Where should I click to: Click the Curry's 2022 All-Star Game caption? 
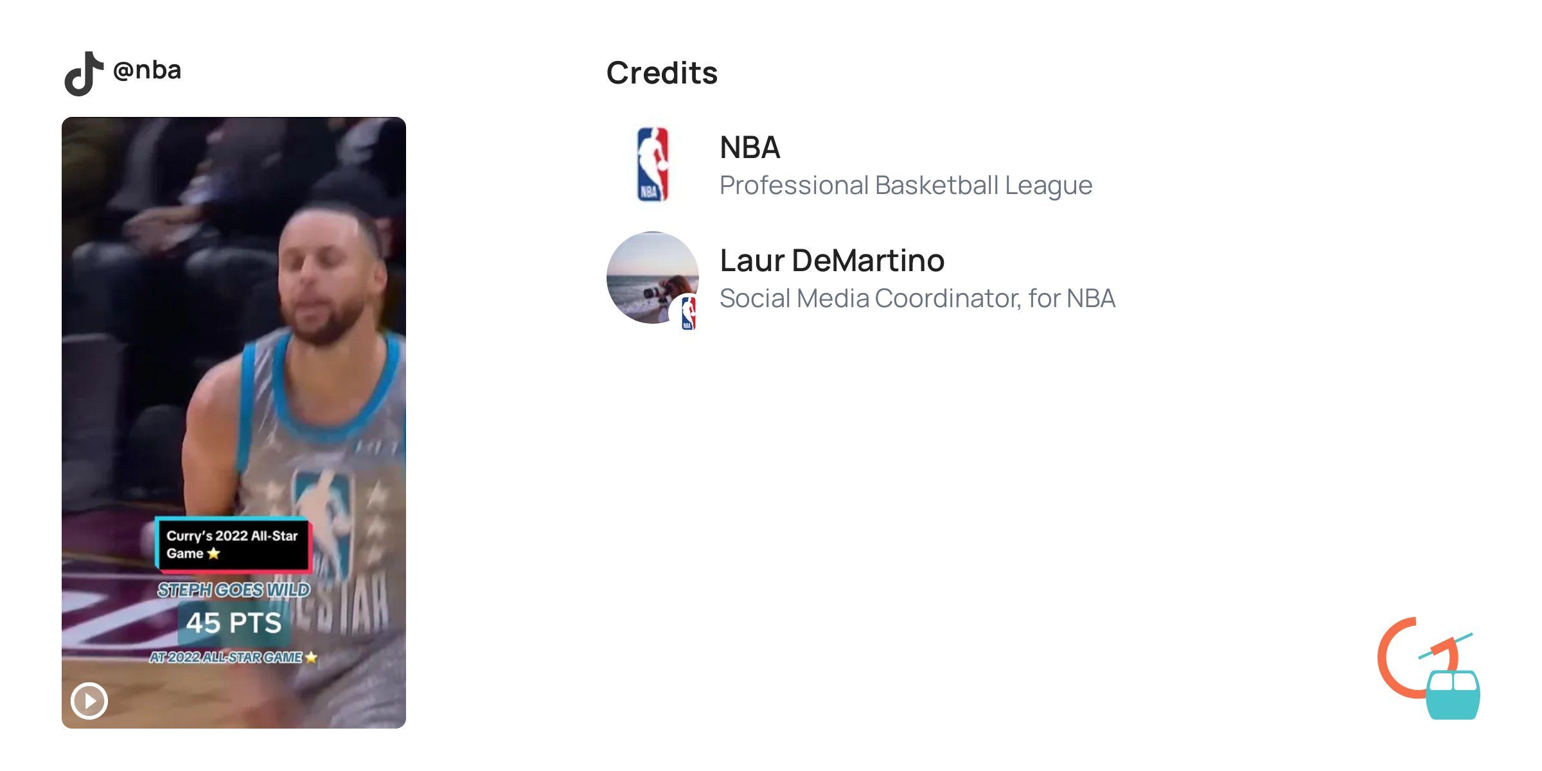tap(233, 545)
